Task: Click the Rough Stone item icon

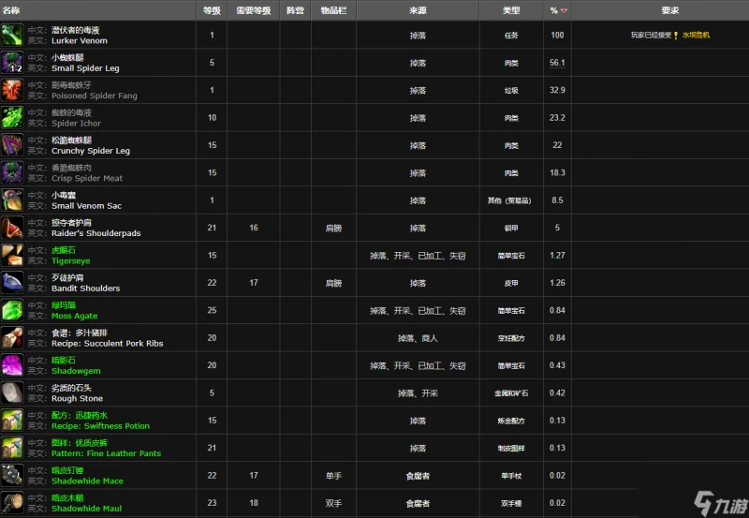Action: 12,393
